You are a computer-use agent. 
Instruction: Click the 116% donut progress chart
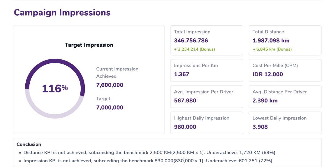pos(55,88)
